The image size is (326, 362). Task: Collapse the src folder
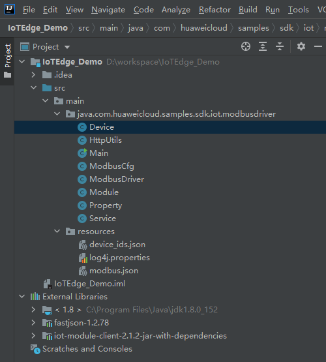34,88
